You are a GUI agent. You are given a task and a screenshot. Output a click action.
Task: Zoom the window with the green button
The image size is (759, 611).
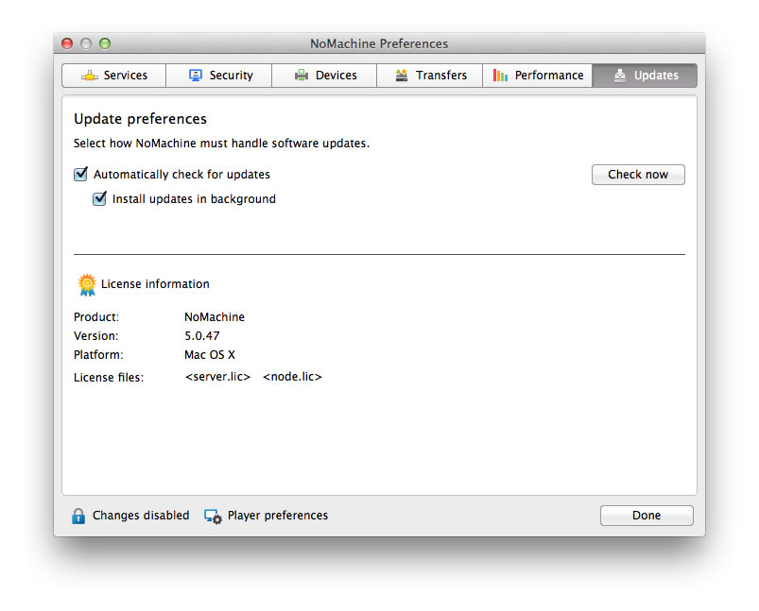tap(105, 43)
